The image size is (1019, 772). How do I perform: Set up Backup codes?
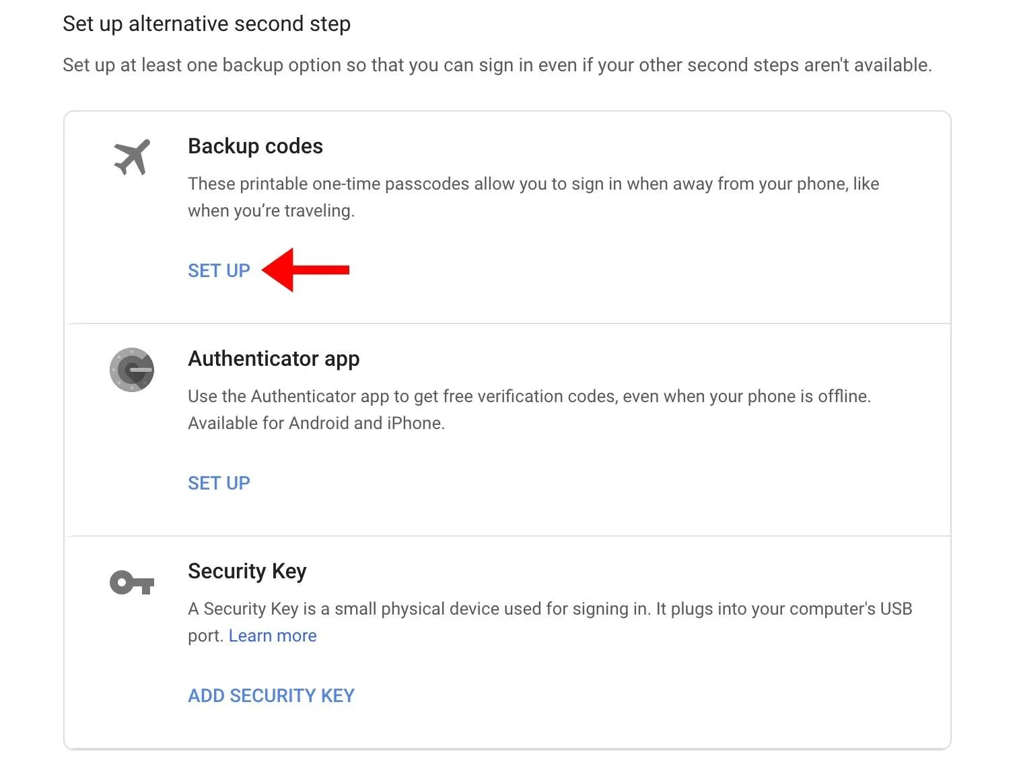219,270
